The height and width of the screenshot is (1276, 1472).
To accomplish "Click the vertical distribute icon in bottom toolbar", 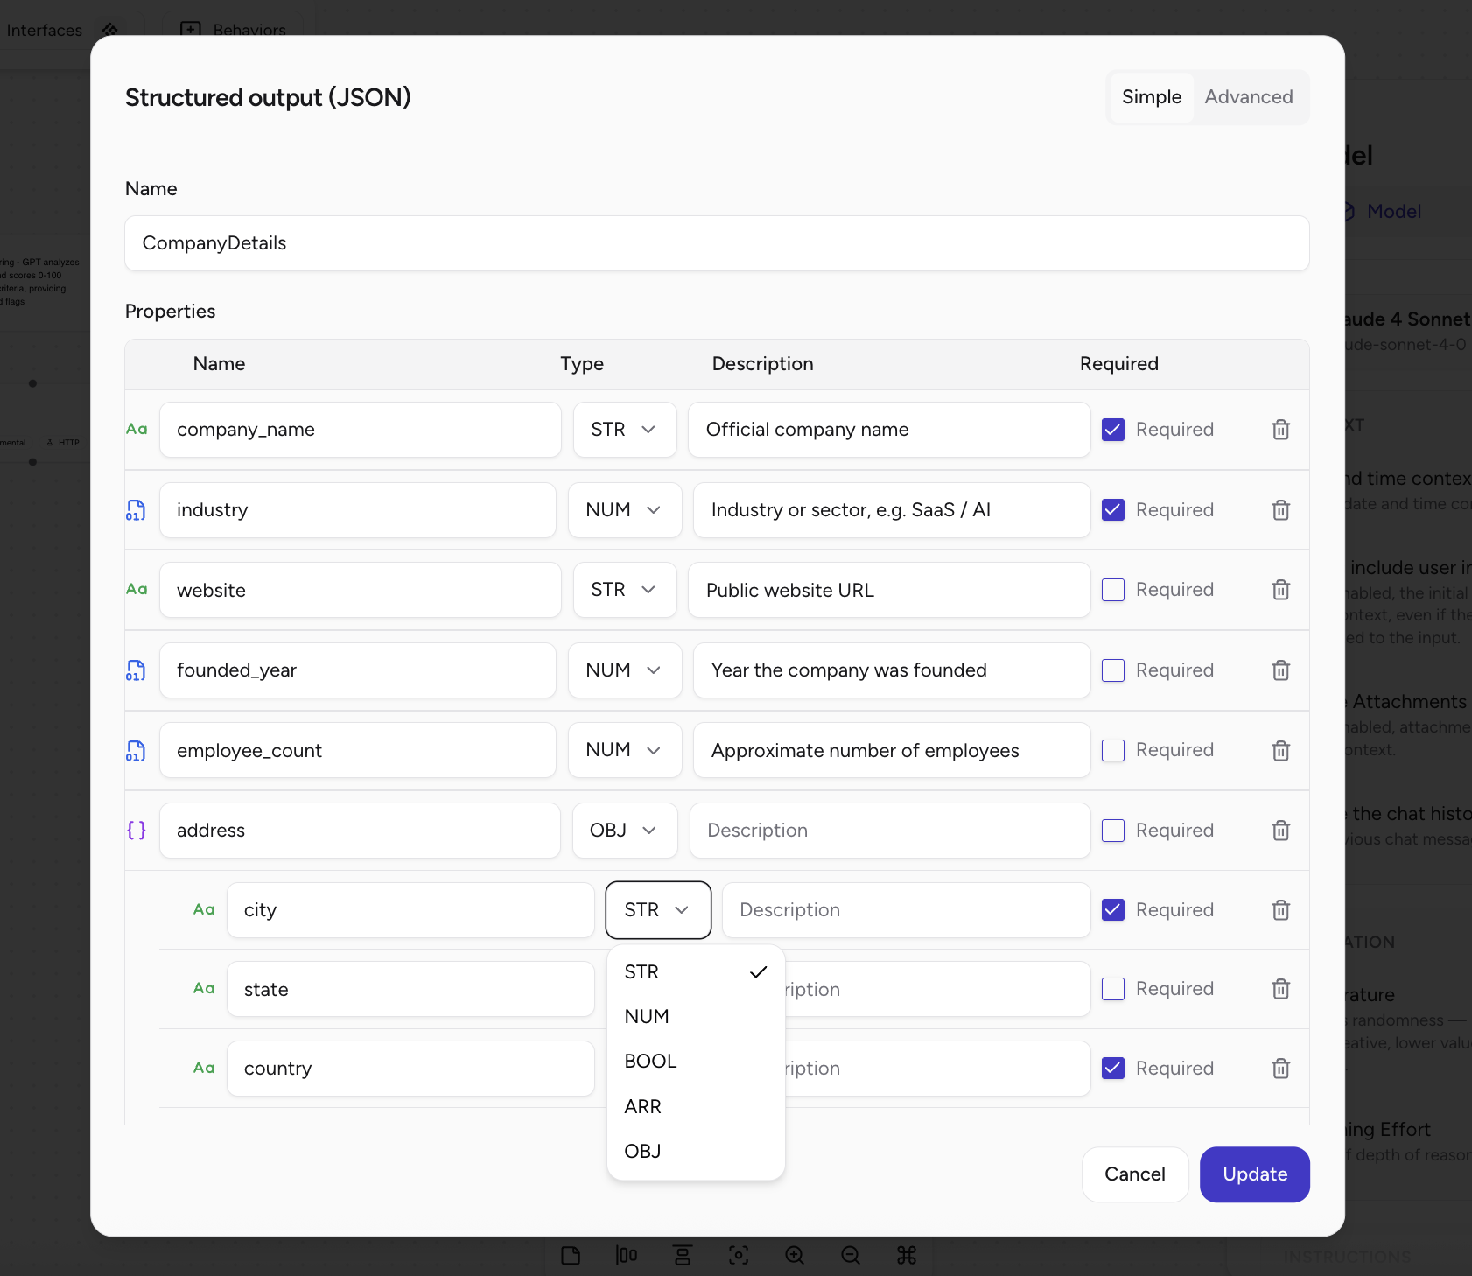I will (x=683, y=1256).
